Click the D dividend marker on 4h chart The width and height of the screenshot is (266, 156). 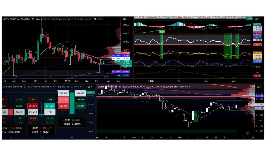[x=248, y=133]
